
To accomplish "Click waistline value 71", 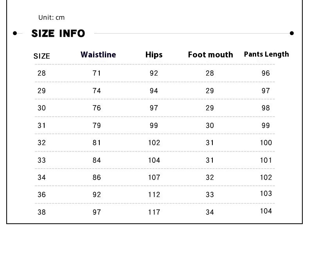I will pos(97,73).
